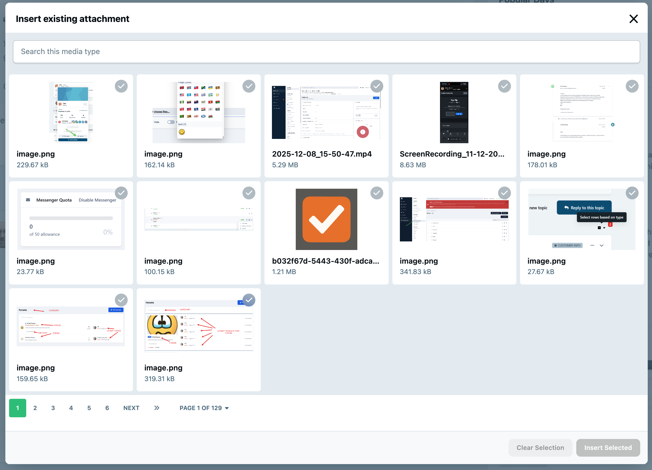Click file name ScreenRecording_11-12-20...
The width and height of the screenshot is (652, 470).
click(x=452, y=154)
